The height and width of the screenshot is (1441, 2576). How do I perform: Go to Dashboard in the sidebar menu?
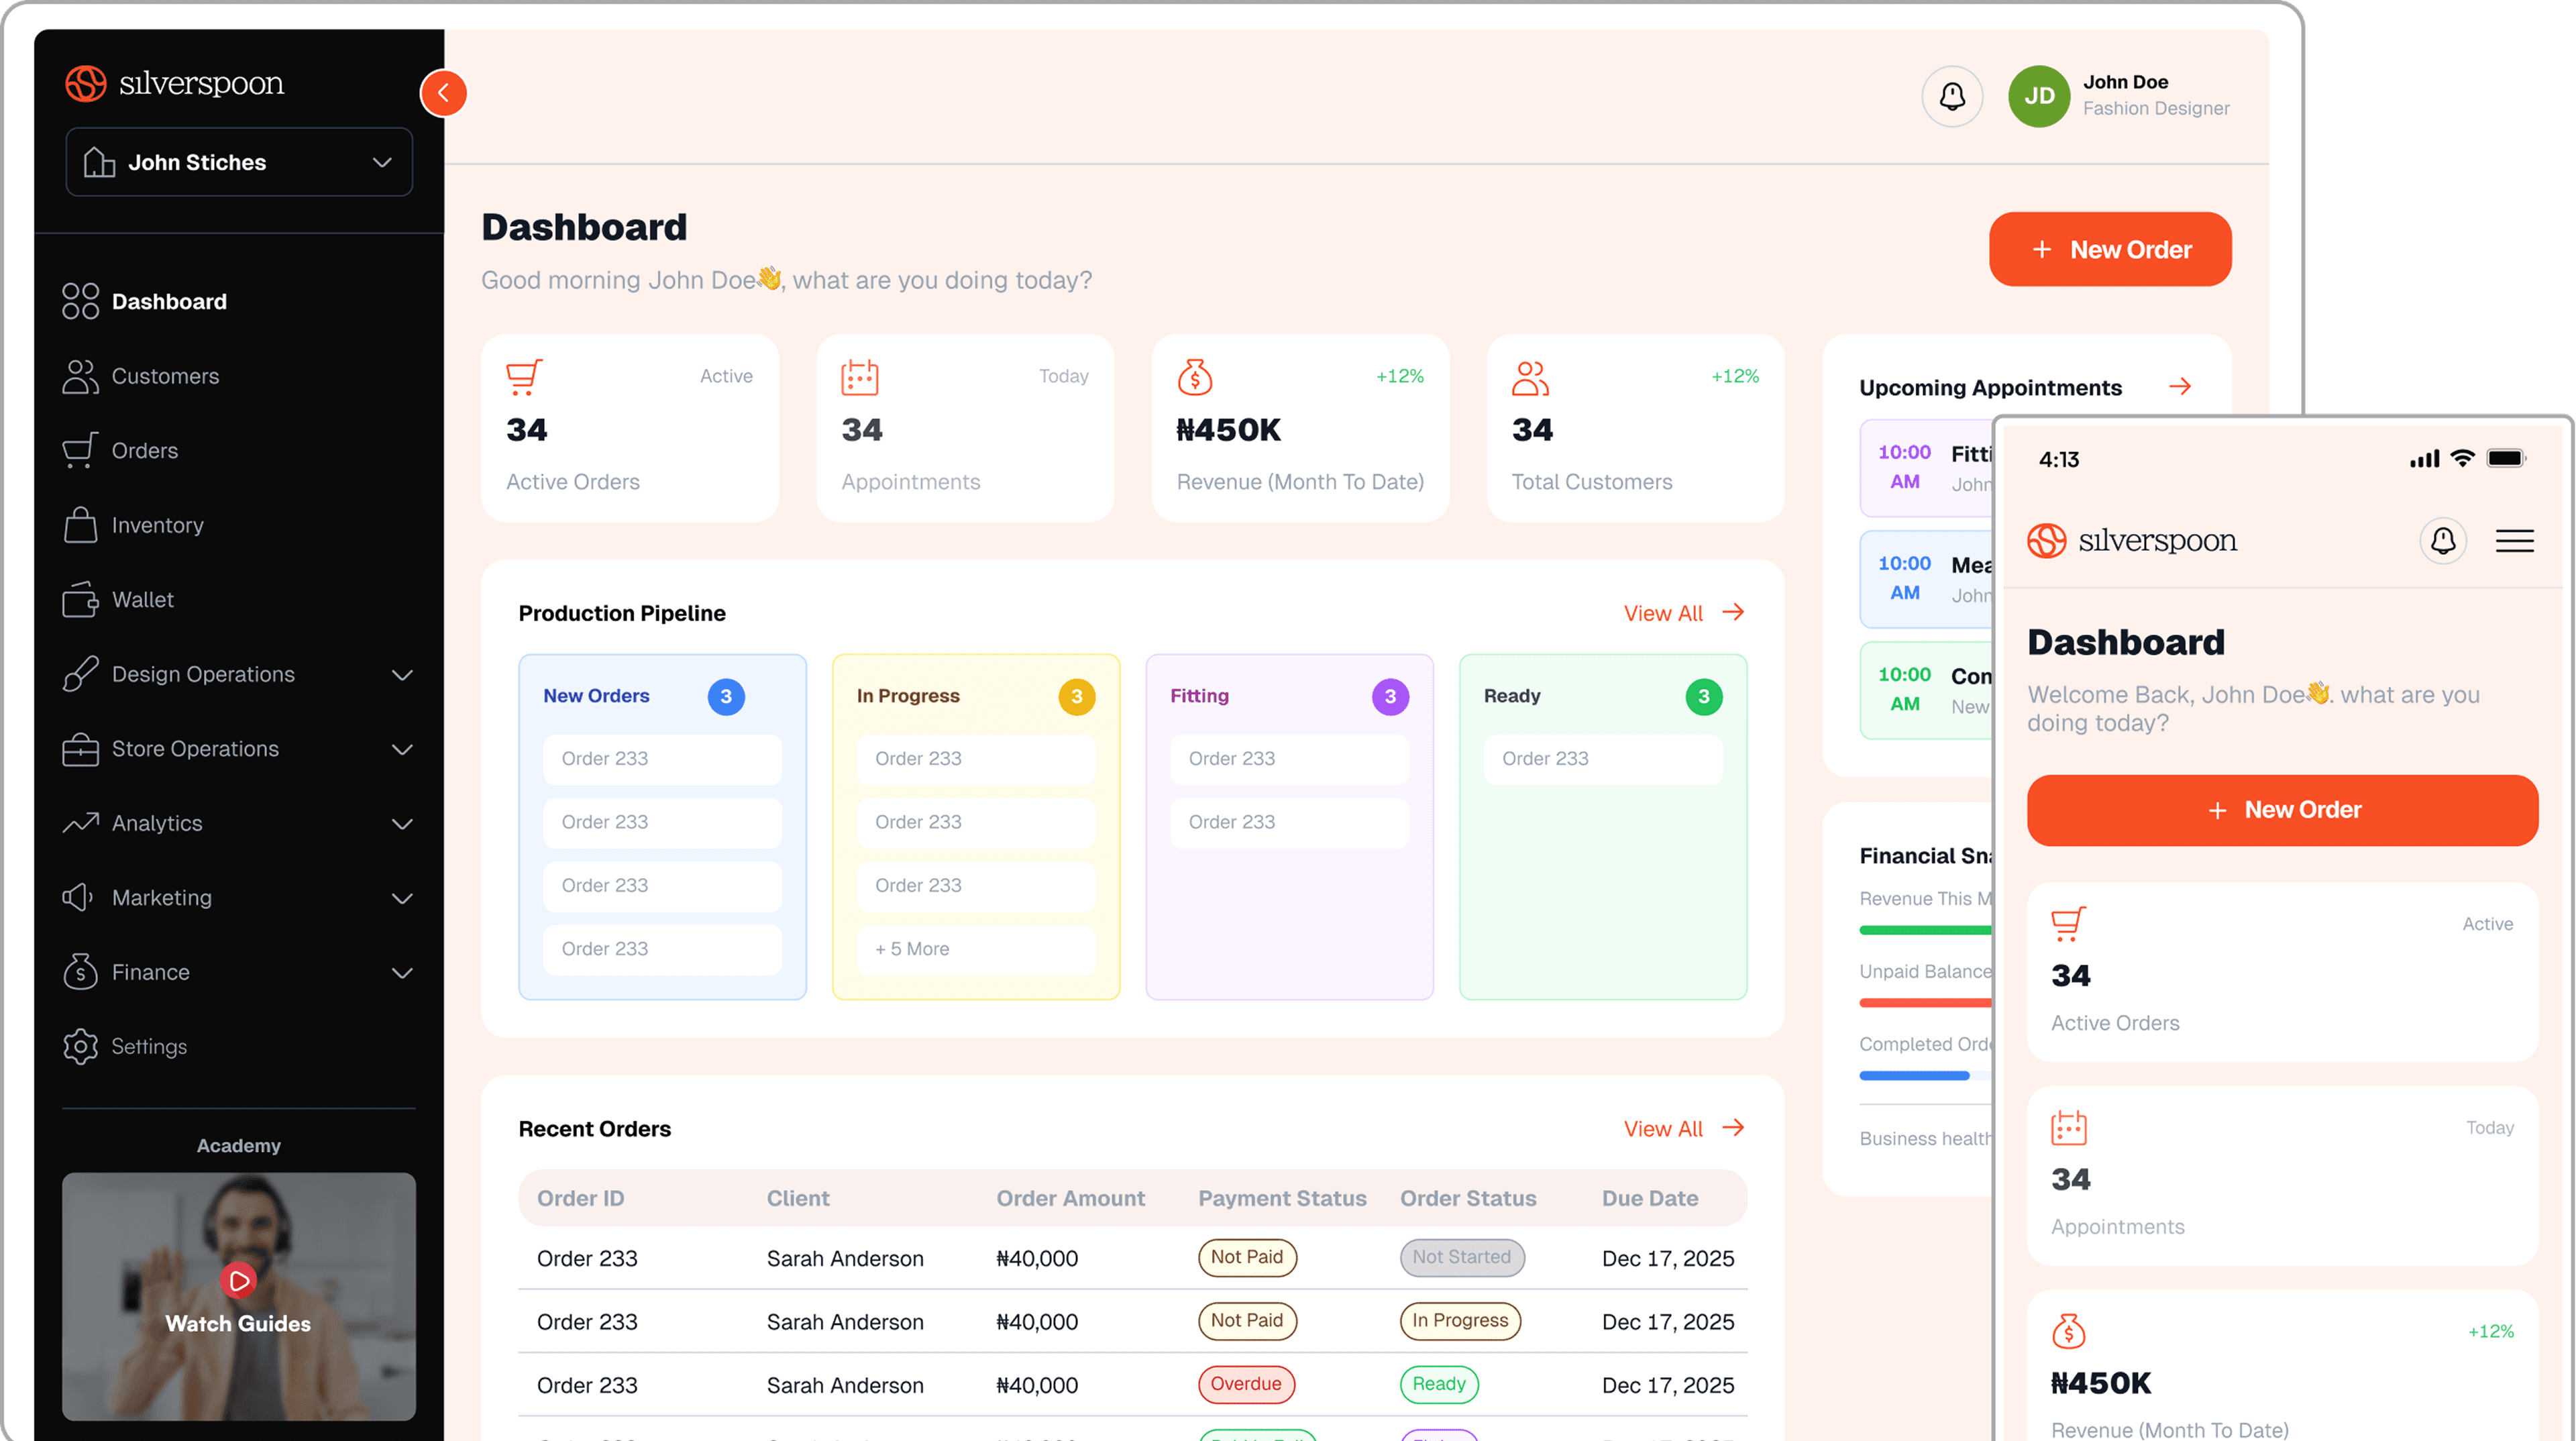click(169, 301)
